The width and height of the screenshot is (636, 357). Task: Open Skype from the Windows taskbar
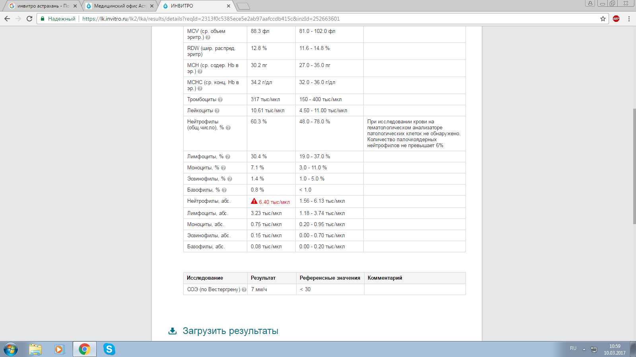(x=109, y=349)
